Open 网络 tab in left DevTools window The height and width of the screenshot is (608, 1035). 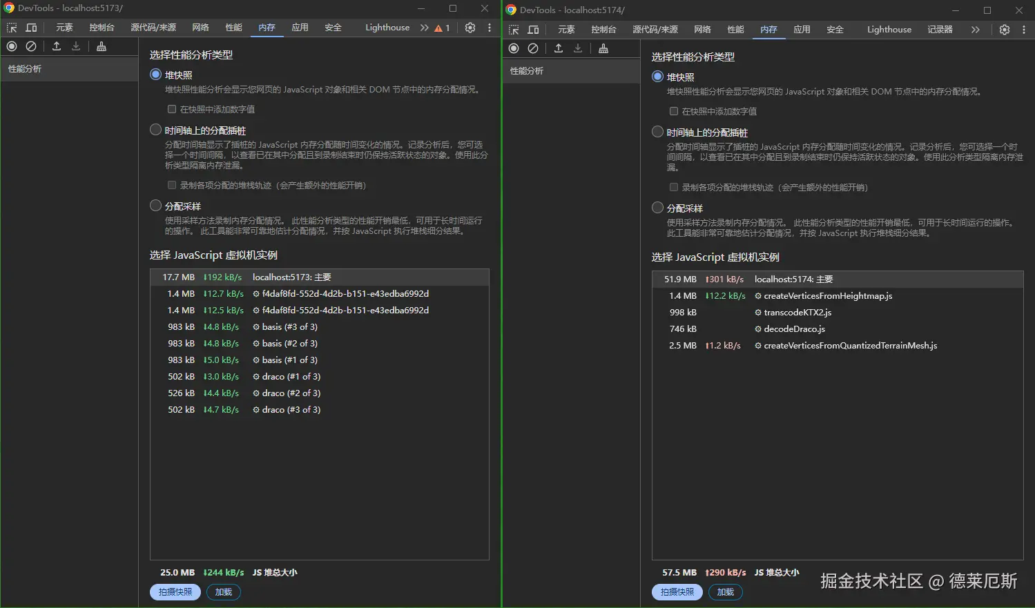[201, 28]
